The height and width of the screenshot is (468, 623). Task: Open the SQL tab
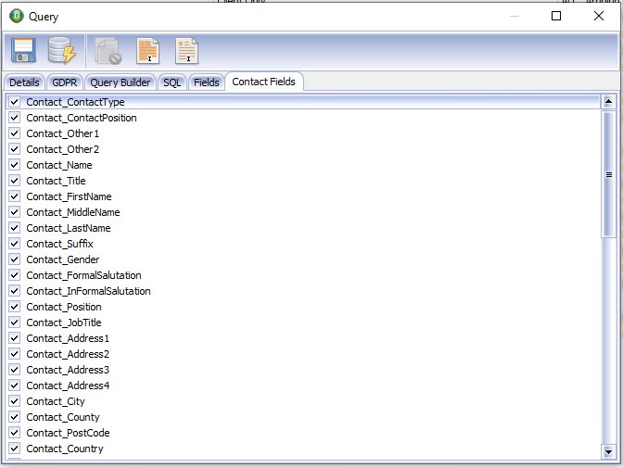[x=172, y=82]
